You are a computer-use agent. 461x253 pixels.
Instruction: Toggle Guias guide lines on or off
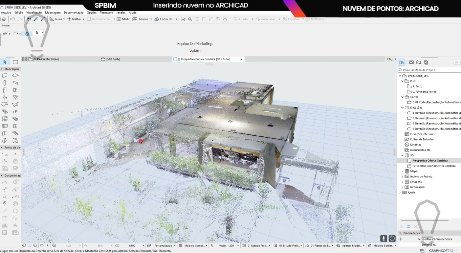tap(56, 19)
